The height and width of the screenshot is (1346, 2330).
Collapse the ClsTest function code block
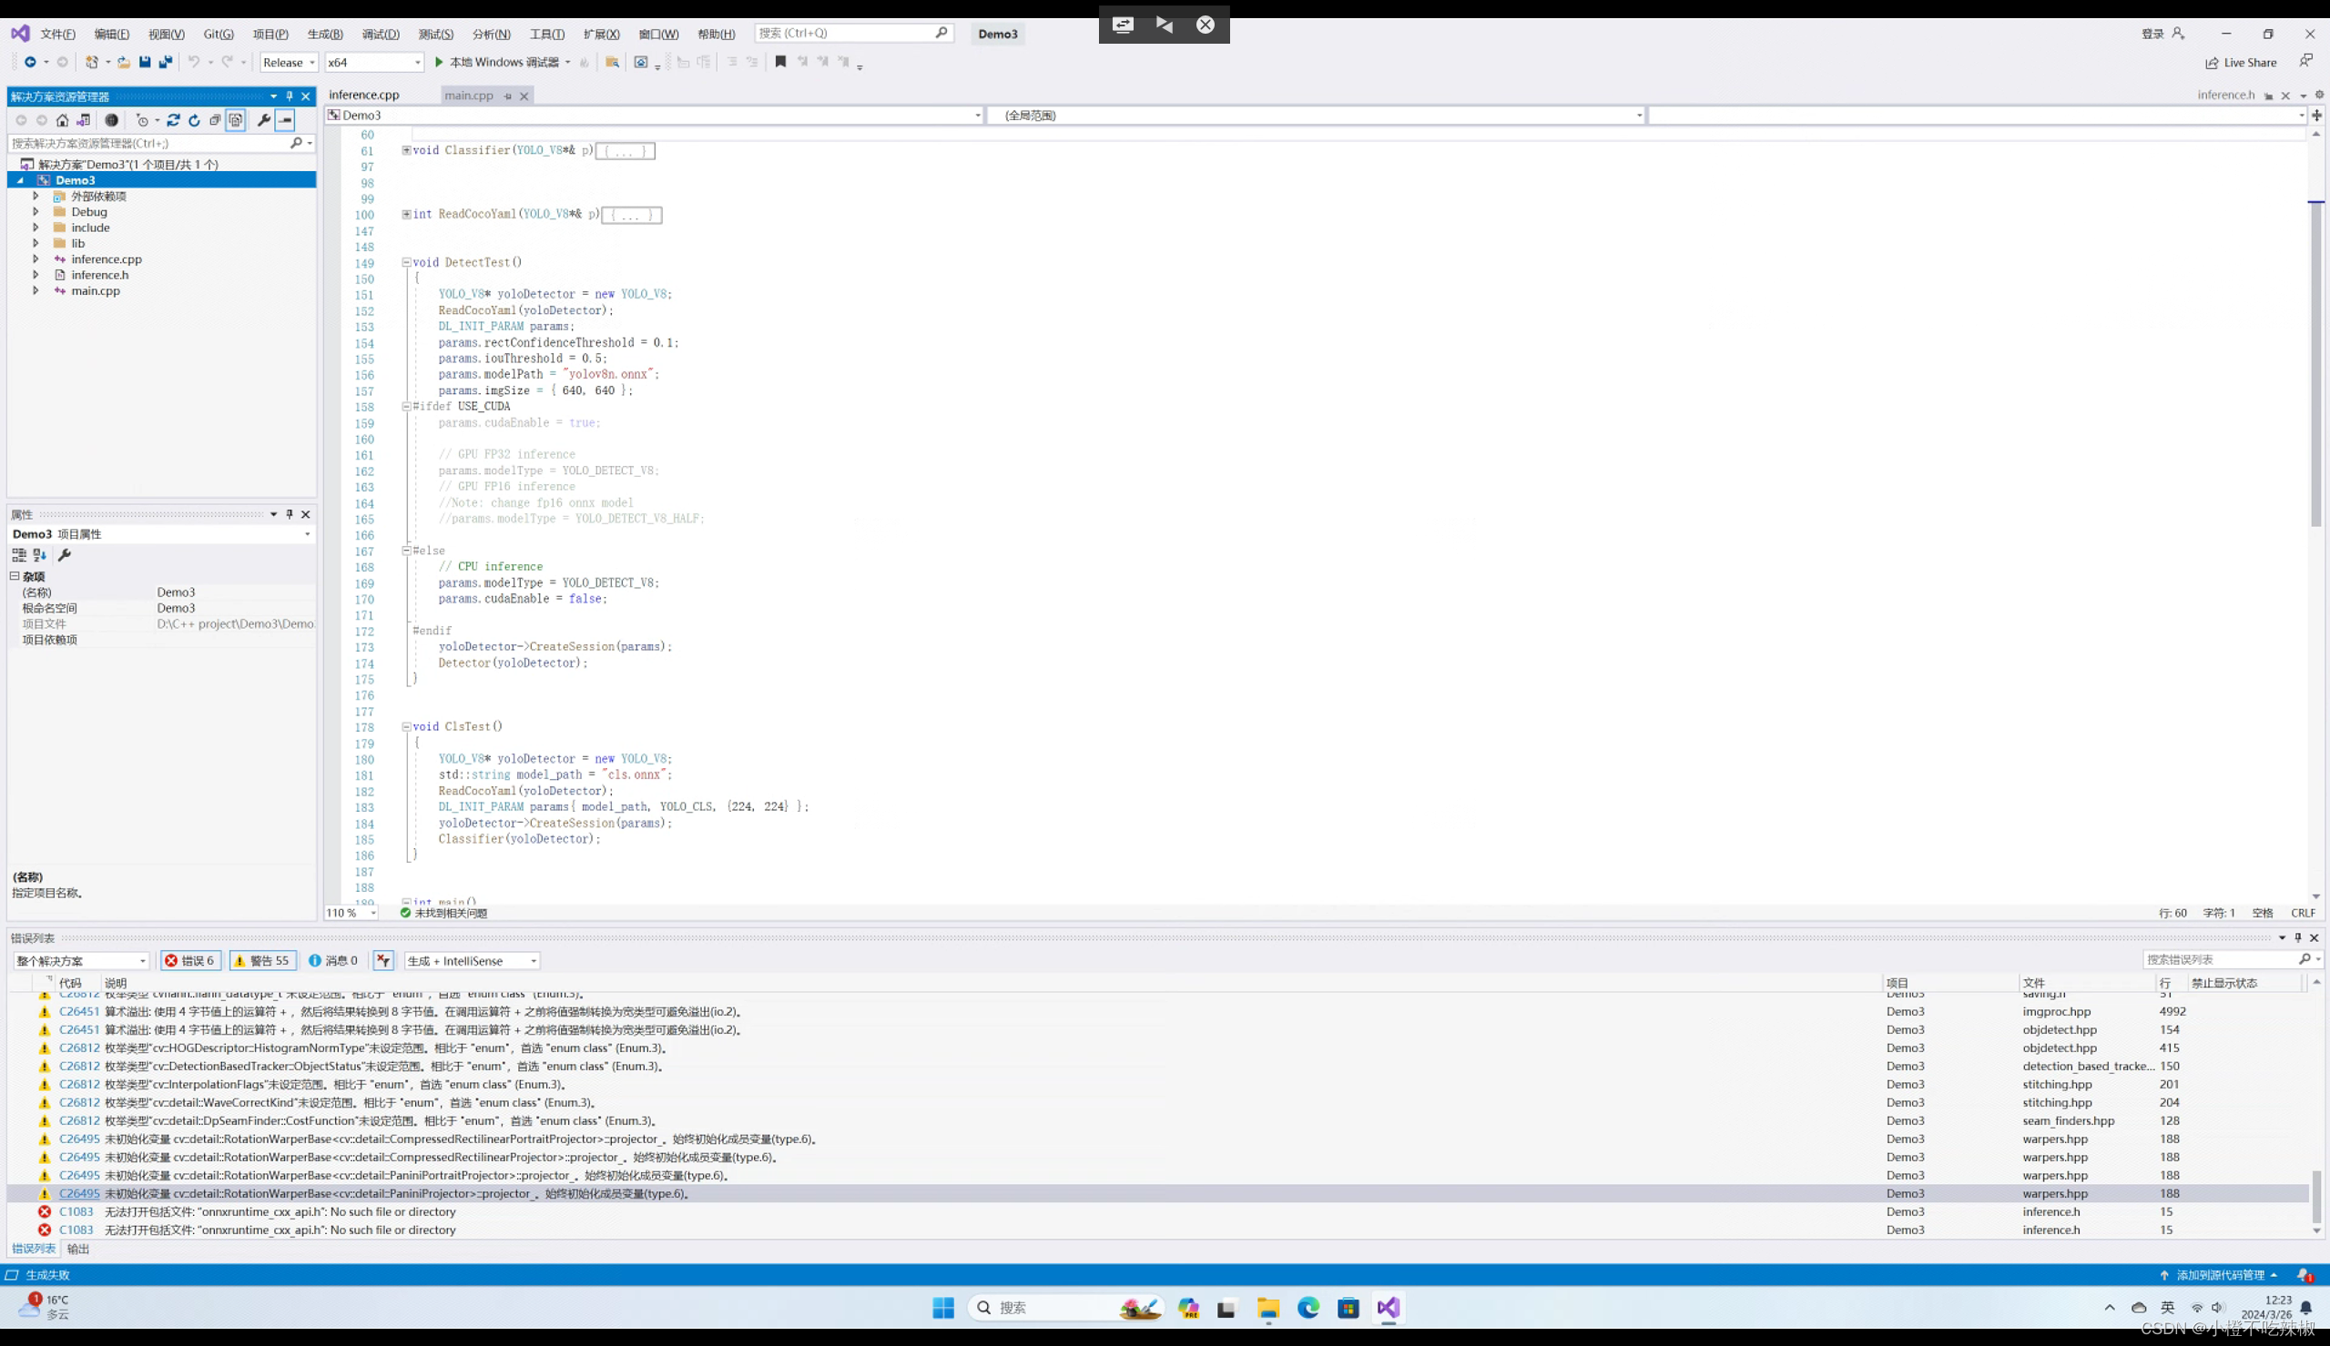[406, 726]
